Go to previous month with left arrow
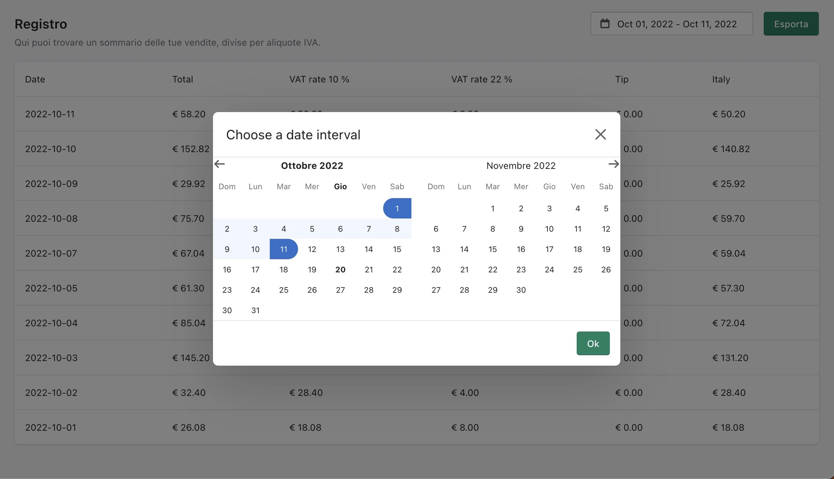This screenshot has width=834, height=479. tap(220, 164)
